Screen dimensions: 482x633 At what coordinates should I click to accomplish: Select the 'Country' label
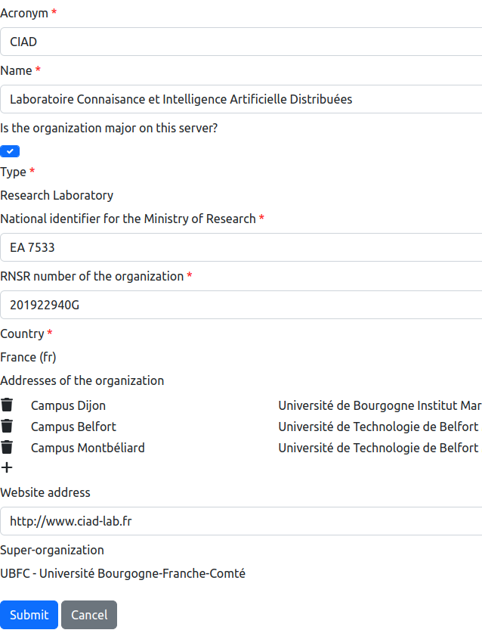click(22, 334)
